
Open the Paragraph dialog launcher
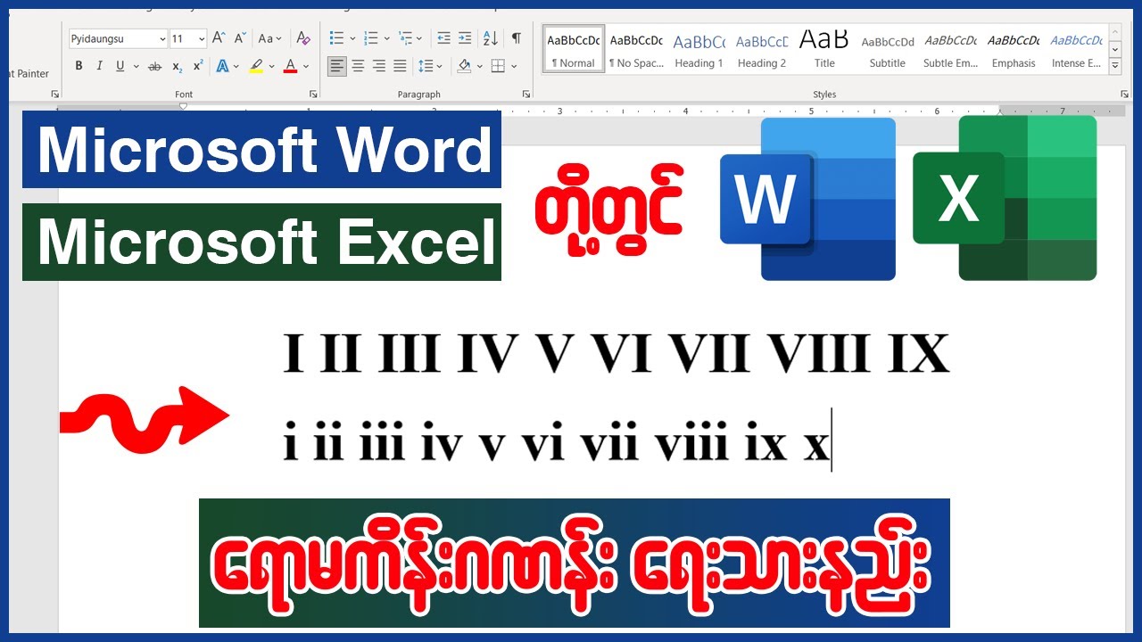[x=526, y=94]
